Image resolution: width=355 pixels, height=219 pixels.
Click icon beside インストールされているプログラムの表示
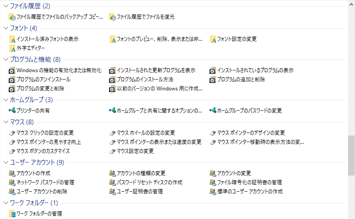click(212, 71)
